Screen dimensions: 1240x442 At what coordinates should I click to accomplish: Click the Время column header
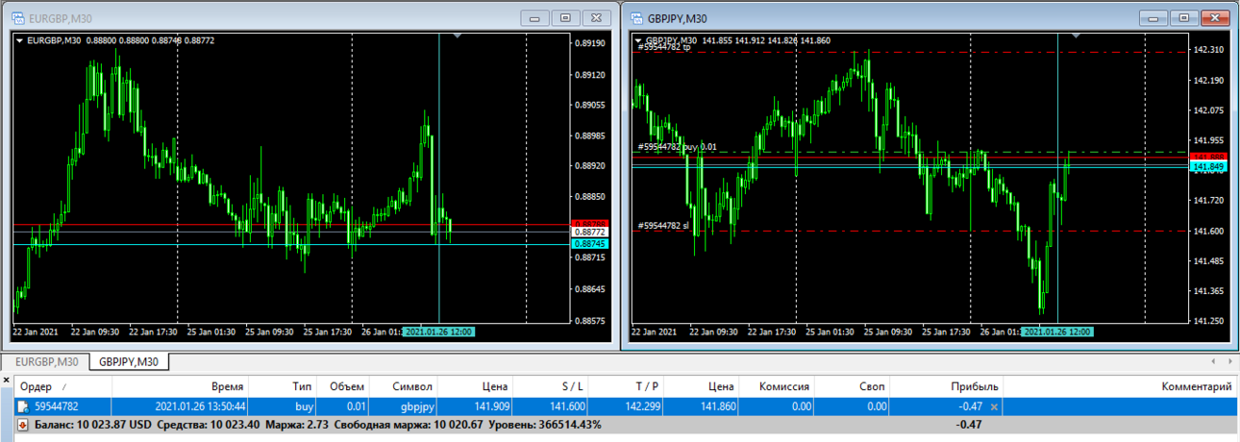(179, 386)
